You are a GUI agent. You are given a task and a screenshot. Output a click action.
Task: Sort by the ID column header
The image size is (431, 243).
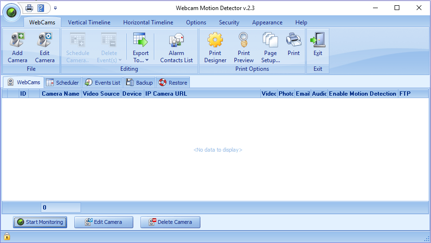23,94
